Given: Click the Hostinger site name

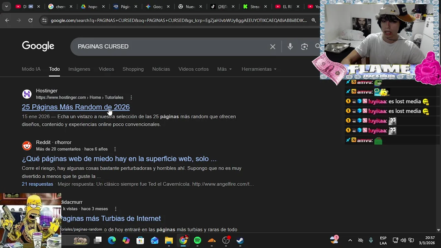Looking at the screenshot, I should (47, 91).
